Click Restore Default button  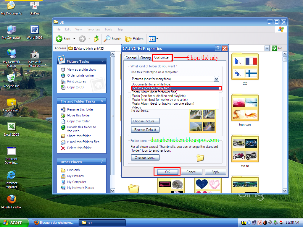point(145,130)
